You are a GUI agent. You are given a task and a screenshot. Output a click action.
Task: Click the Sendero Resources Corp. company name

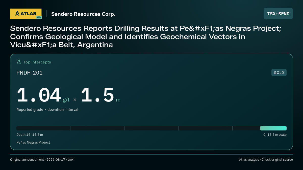click(83, 14)
